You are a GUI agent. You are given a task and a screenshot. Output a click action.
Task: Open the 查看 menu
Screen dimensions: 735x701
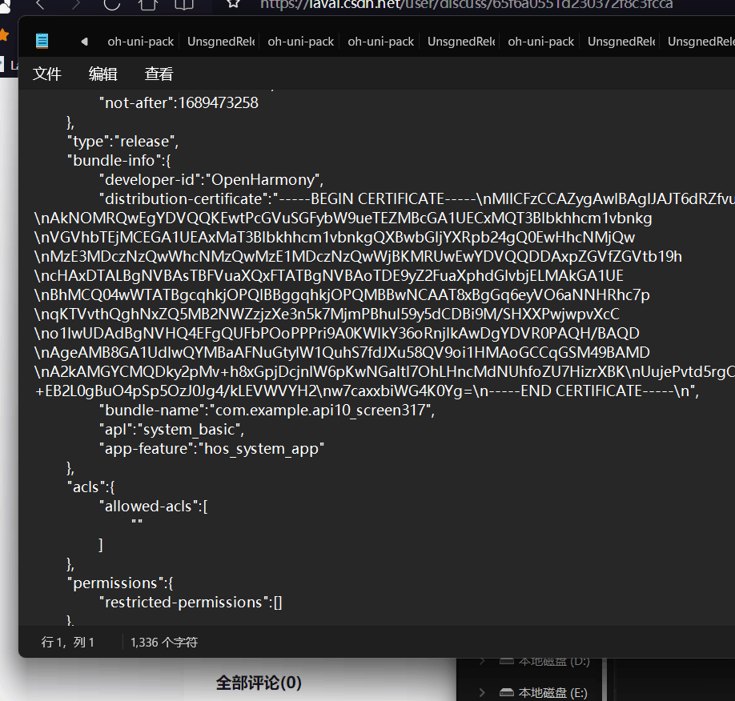click(x=159, y=74)
